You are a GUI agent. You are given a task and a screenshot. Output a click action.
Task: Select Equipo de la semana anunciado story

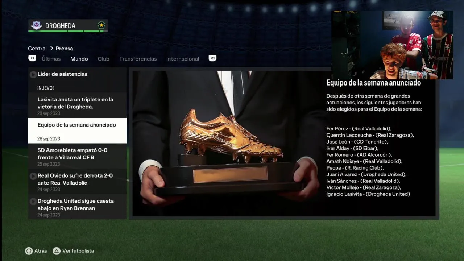tap(77, 130)
